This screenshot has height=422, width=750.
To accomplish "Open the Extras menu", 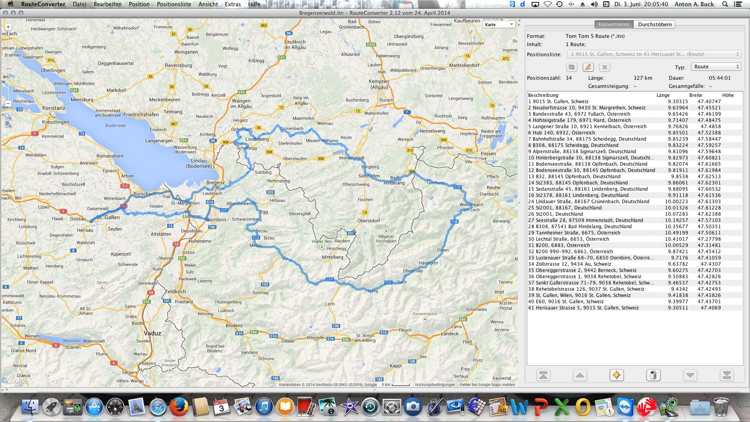I will [x=233, y=4].
